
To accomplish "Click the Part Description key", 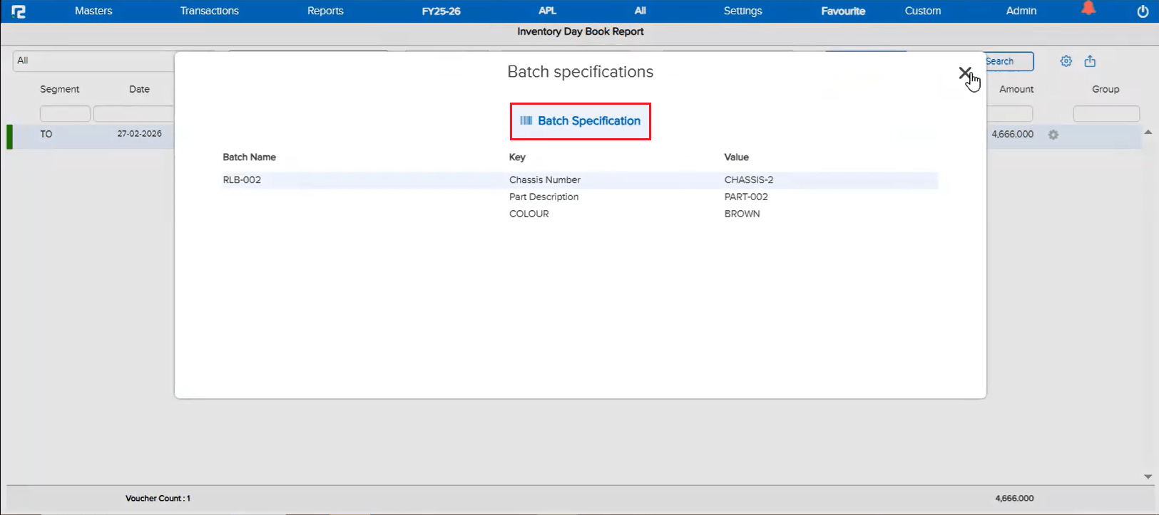I will [x=543, y=197].
